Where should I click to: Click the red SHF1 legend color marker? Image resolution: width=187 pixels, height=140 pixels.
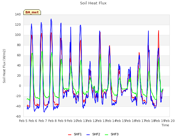click(x=70, y=135)
